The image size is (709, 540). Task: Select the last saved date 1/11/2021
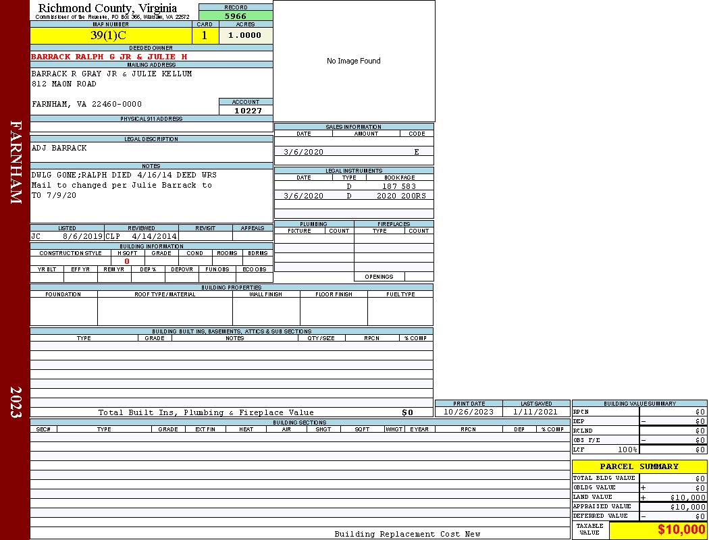coord(535,412)
